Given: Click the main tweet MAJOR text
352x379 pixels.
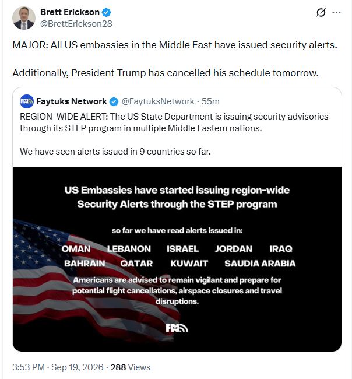Looking at the screenshot, I should point(175,45).
